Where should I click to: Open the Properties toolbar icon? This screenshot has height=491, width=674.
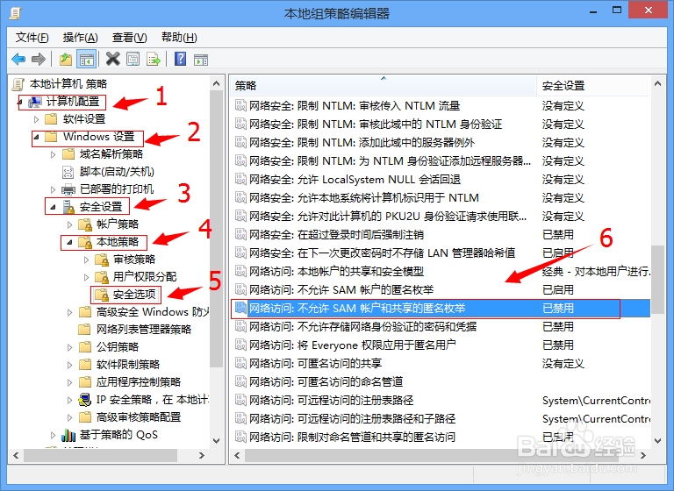pos(133,59)
